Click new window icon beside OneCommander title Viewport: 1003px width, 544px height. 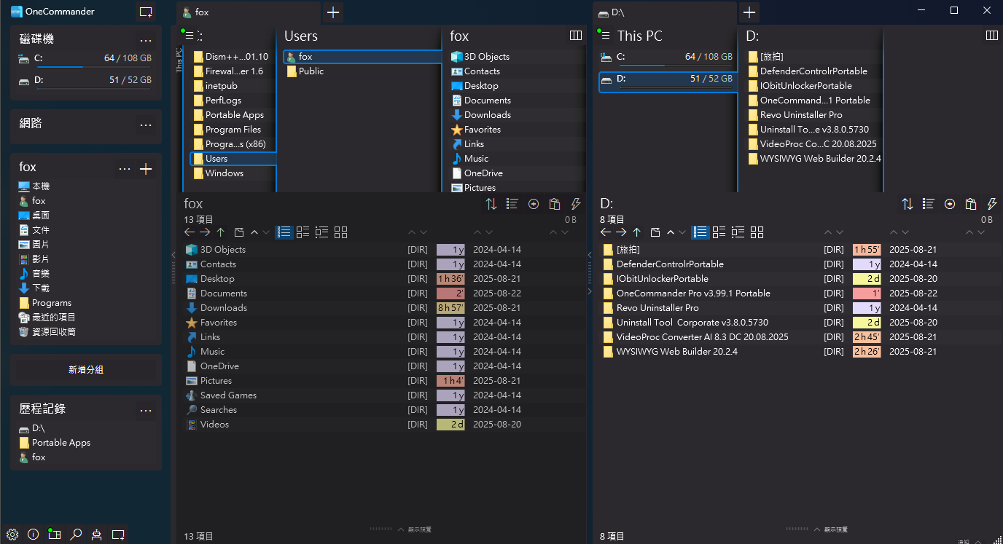[x=146, y=12]
